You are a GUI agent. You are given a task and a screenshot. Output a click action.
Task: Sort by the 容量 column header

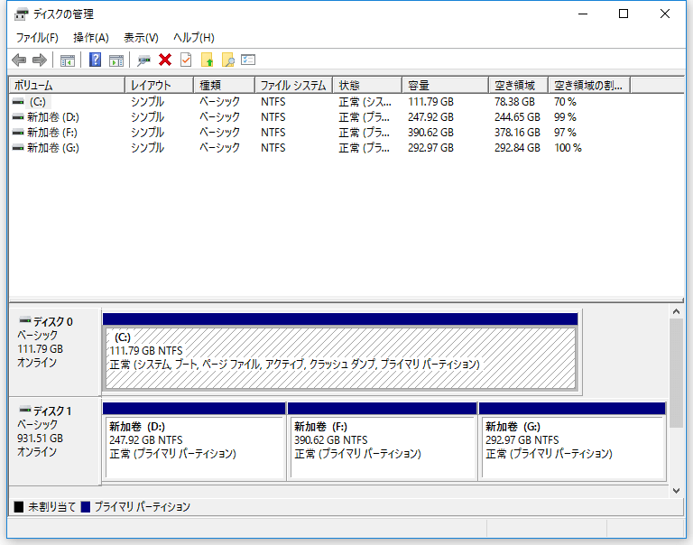click(x=446, y=85)
